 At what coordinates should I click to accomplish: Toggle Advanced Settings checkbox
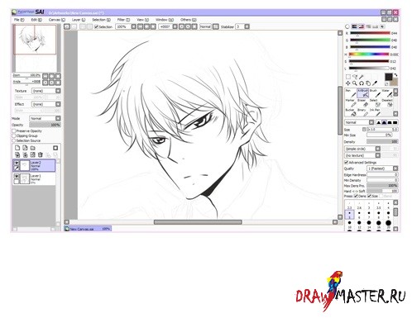click(x=347, y=162)
